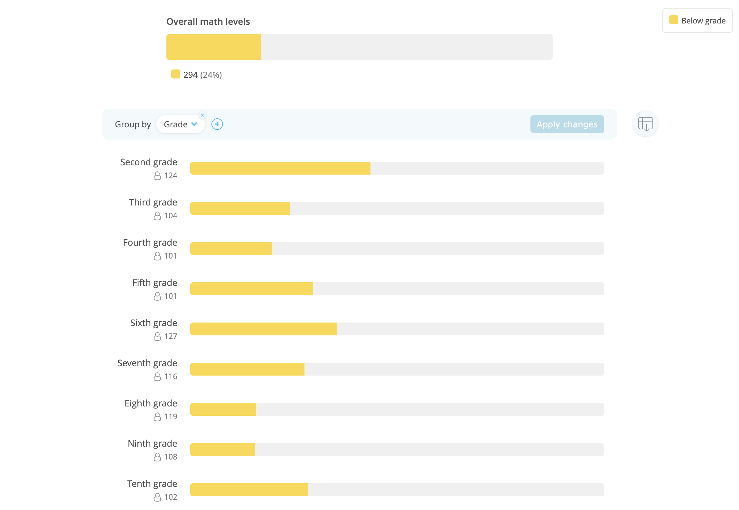Toggle the yellow legend square under the overall bar
Viewport: 739px width, 510px height.
175,74
